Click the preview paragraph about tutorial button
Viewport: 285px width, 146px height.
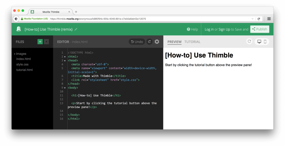click(x=208, y=65)
